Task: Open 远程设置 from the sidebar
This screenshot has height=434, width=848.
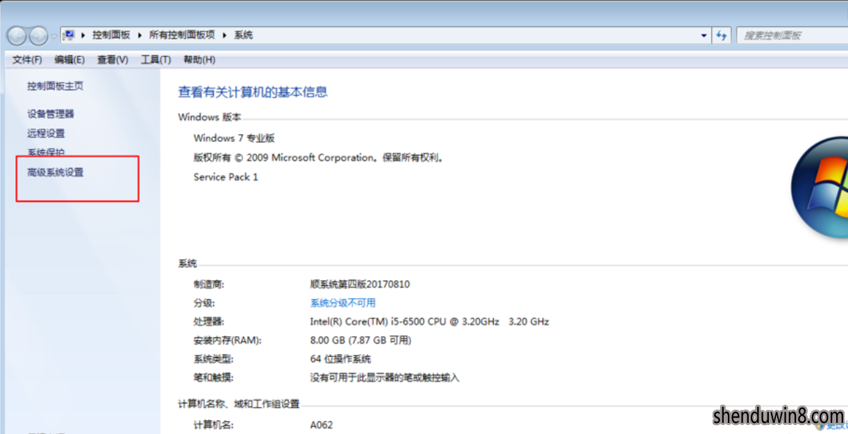Action: [x=46, y=133]
